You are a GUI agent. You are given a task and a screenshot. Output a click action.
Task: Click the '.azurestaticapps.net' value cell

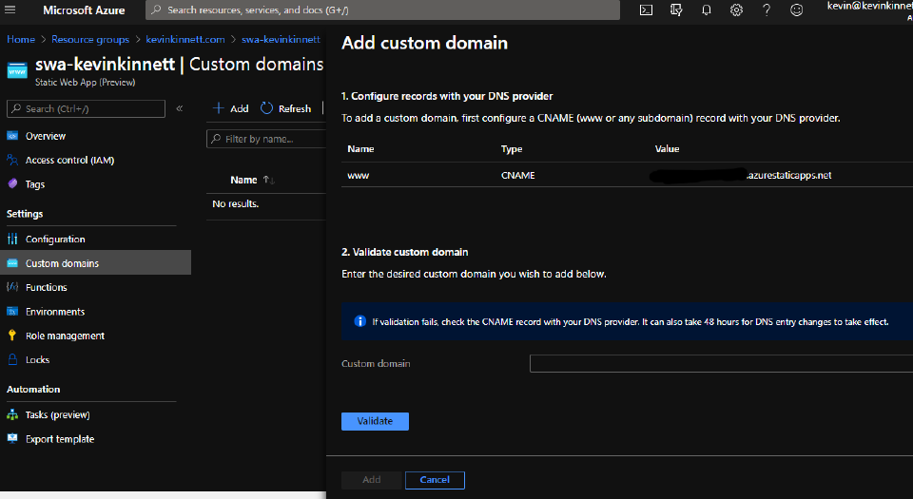point(789,175)
